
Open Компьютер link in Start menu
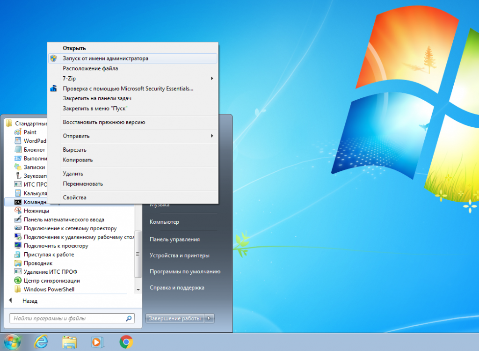[164, 222]
